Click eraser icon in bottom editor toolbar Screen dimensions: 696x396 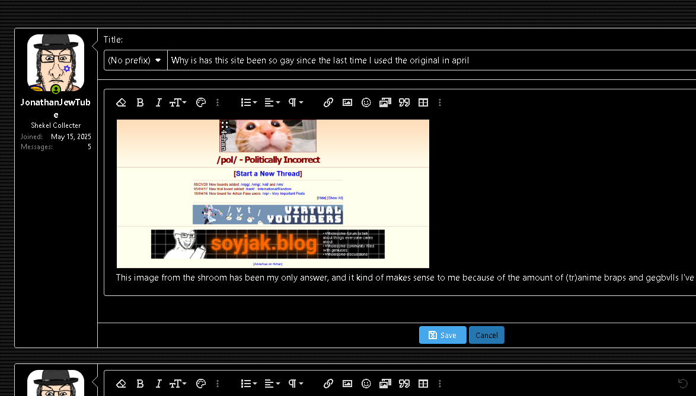pyautogui.click(x=121, y=384)
